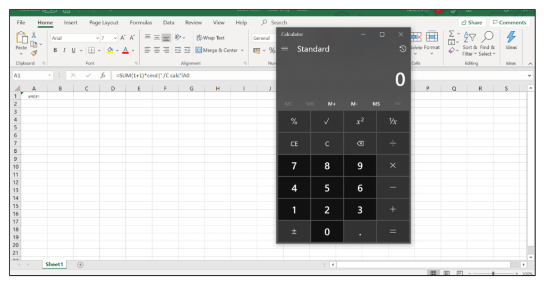This screenshot has height=286, width=544.
Task: Click the Calculator CE button
Action: click(x=294, y=143)
